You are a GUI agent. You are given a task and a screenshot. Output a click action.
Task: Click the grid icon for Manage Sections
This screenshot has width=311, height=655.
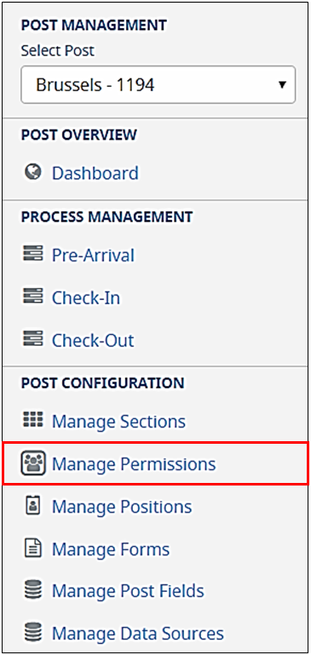point(33,419)
